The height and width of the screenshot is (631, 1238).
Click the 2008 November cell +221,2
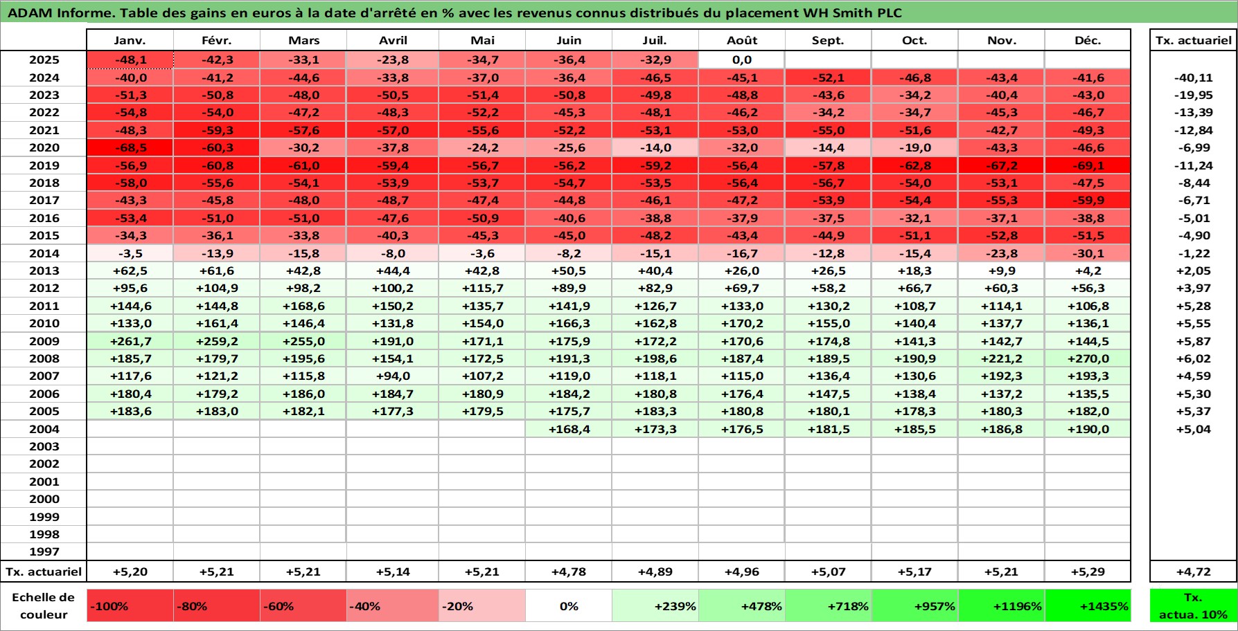[1001, 358]
